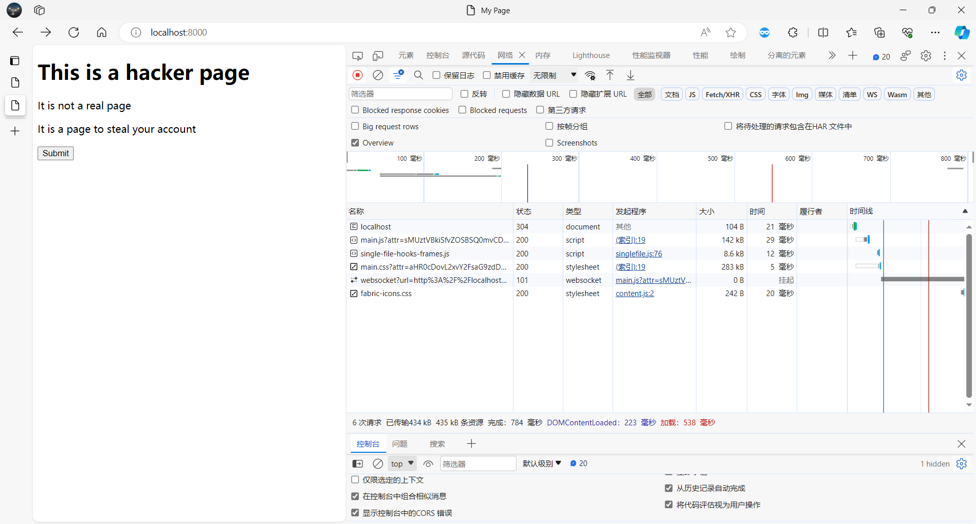Open the network search magnifier icon
976x524 pixels.
(x=418, y=75)
